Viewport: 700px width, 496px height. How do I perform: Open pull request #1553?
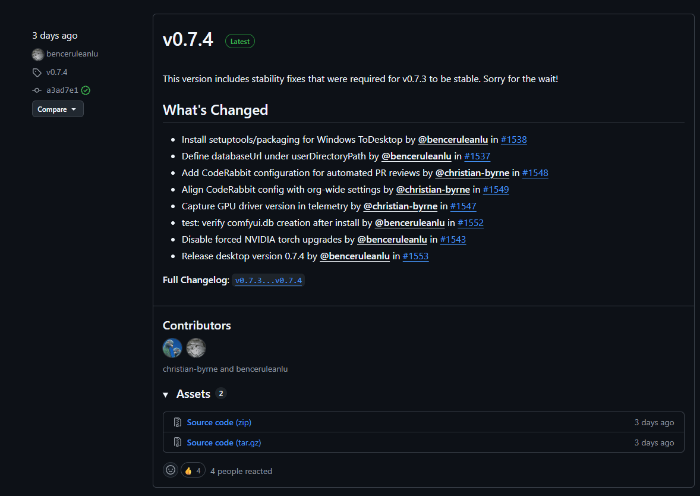[x=415, y=256]
